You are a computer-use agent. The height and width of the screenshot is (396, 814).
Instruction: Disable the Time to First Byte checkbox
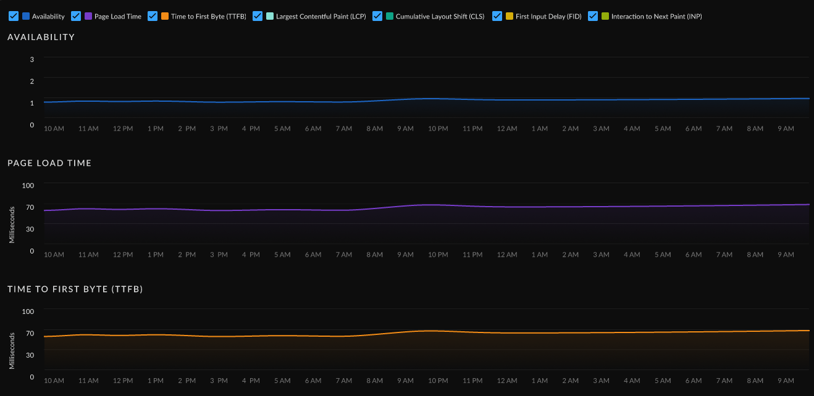153,16
